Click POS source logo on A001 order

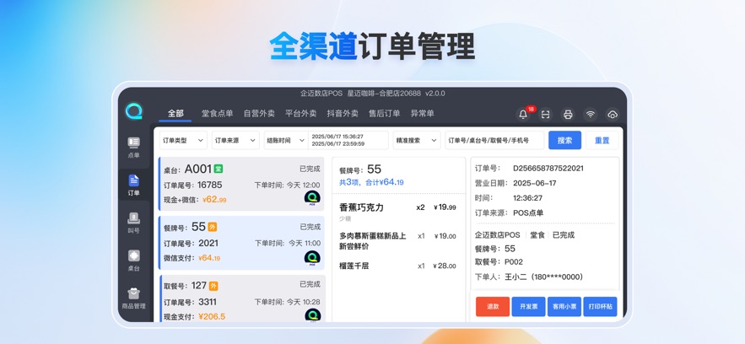(x=312, y=198)
